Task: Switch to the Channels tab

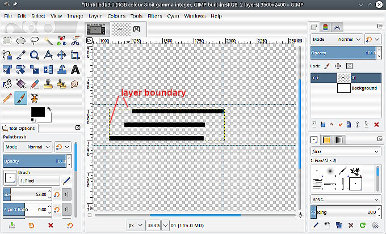Action: [325, 27]
